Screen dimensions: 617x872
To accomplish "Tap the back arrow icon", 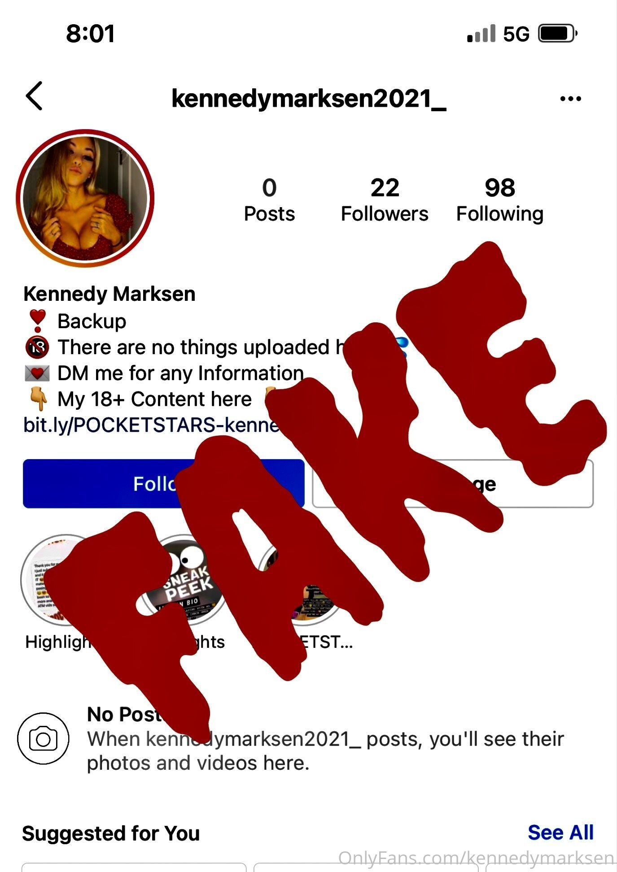I will pyautogui.click(x=35, y=95).
